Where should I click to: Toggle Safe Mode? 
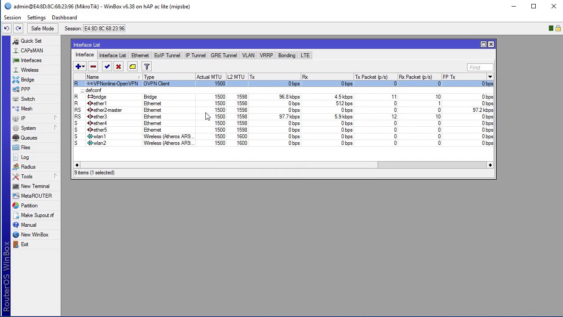pos(42,29)
